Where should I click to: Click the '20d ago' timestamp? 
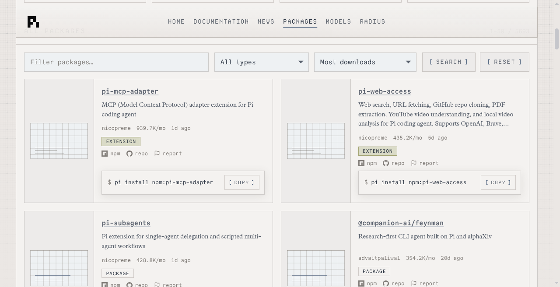pos(452,258)
